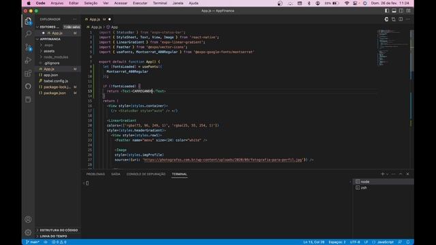Click the feedback icon in status bar
The height and width of the screenshot is (245, 436).
(x=400, y=242)
